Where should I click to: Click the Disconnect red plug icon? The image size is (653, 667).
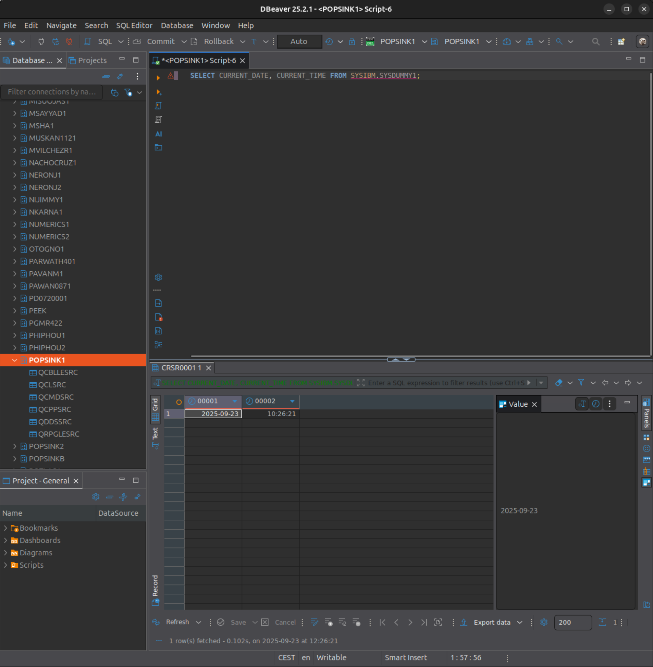click(69, 41)
